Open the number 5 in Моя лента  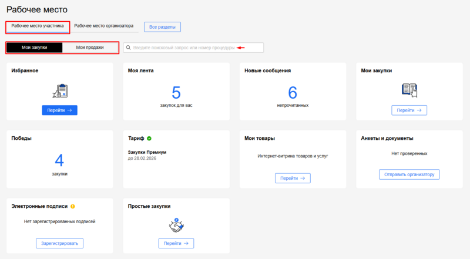point(176,93)
